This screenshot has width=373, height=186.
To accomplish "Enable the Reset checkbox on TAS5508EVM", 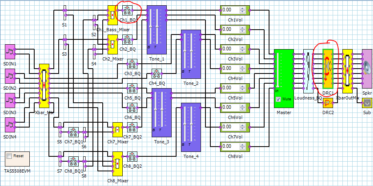I will (x=9, y=156).
